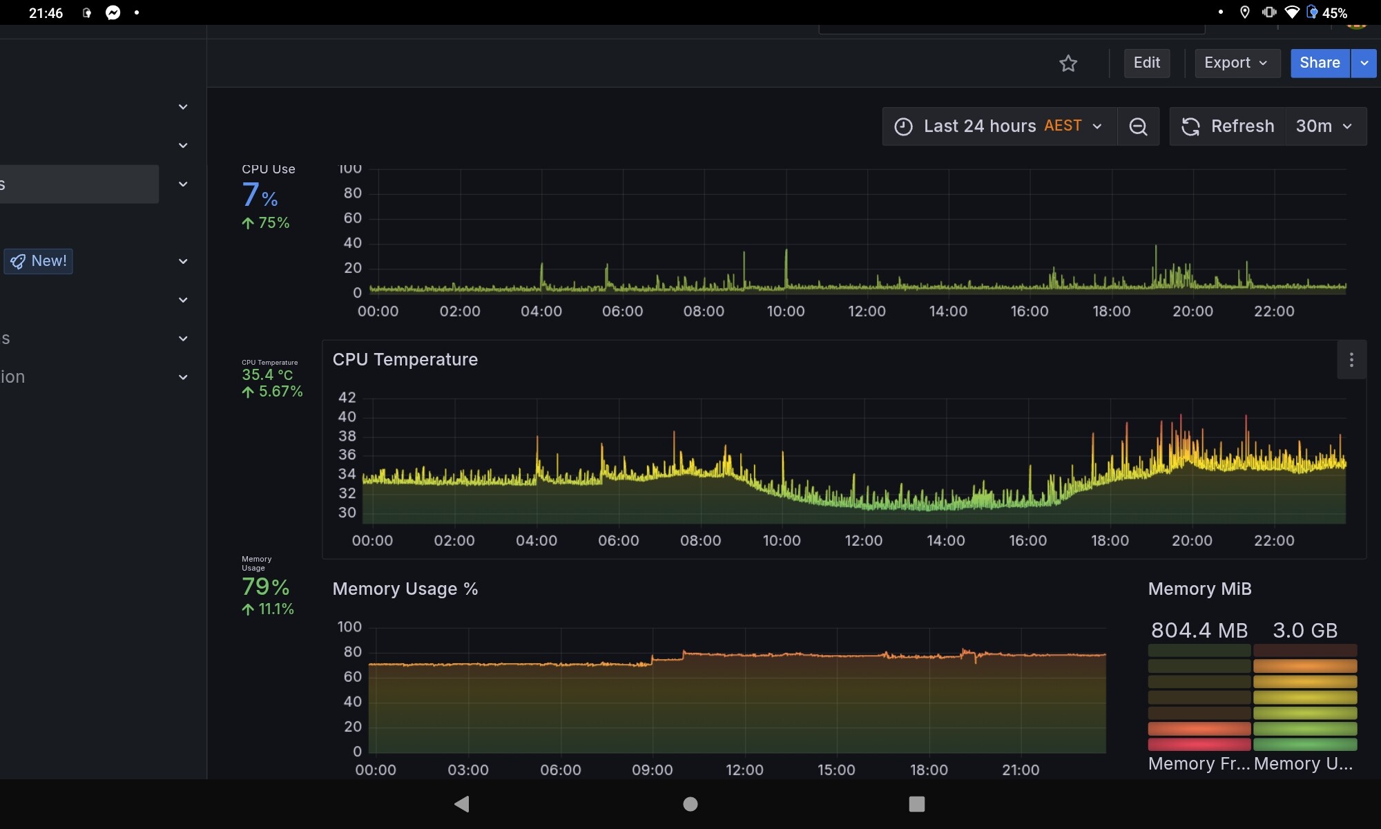Click the New! rocket badge in sidebar

click(39, 261)
